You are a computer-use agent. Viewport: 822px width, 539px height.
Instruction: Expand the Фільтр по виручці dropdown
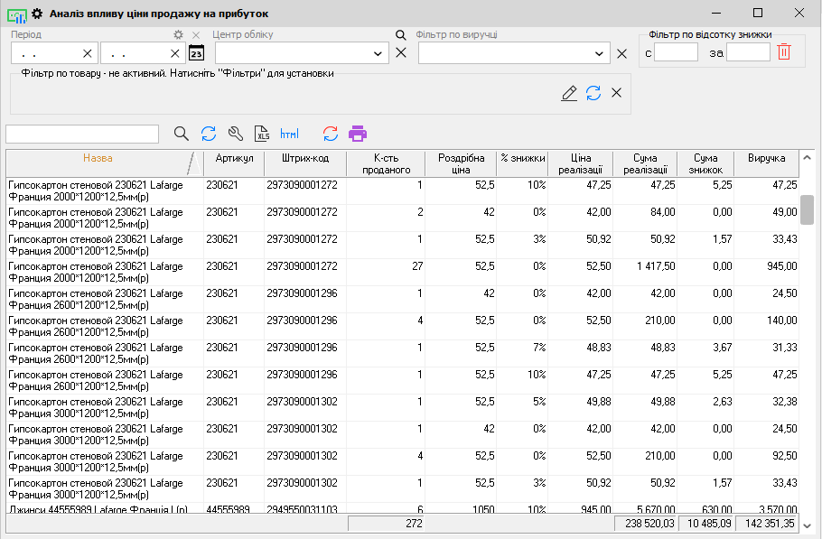(601, 53)
